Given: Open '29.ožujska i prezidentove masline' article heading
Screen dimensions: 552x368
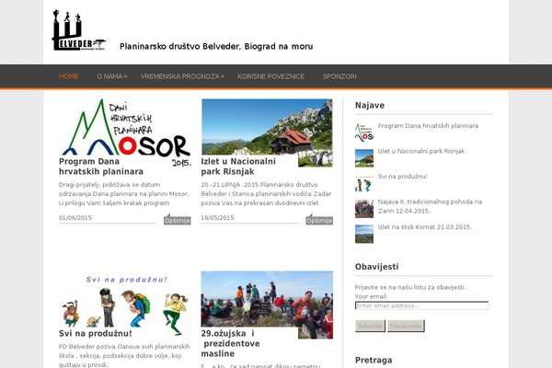Looking at the screenshot, I should pyautogui.click(x=230, y=343).
